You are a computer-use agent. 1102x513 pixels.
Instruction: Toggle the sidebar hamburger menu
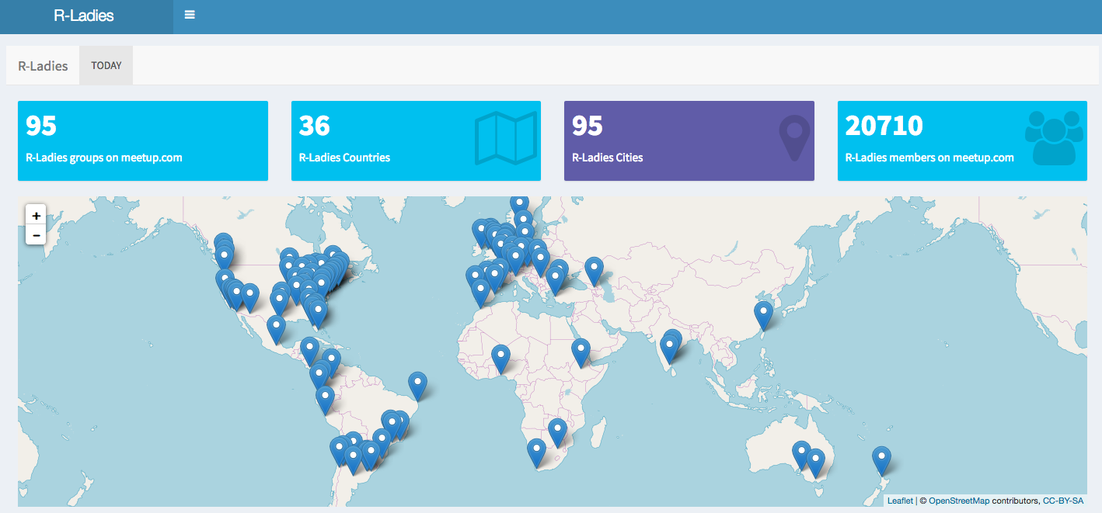(x=190, y=15)
